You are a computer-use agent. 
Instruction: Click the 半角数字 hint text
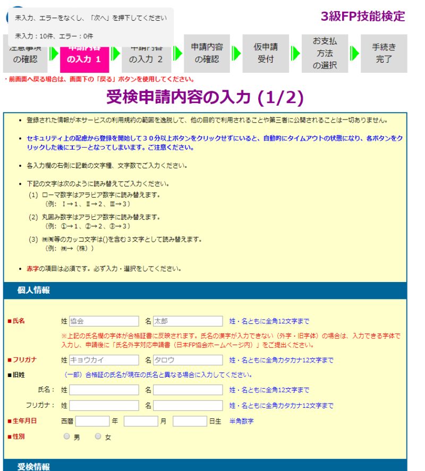241,421
